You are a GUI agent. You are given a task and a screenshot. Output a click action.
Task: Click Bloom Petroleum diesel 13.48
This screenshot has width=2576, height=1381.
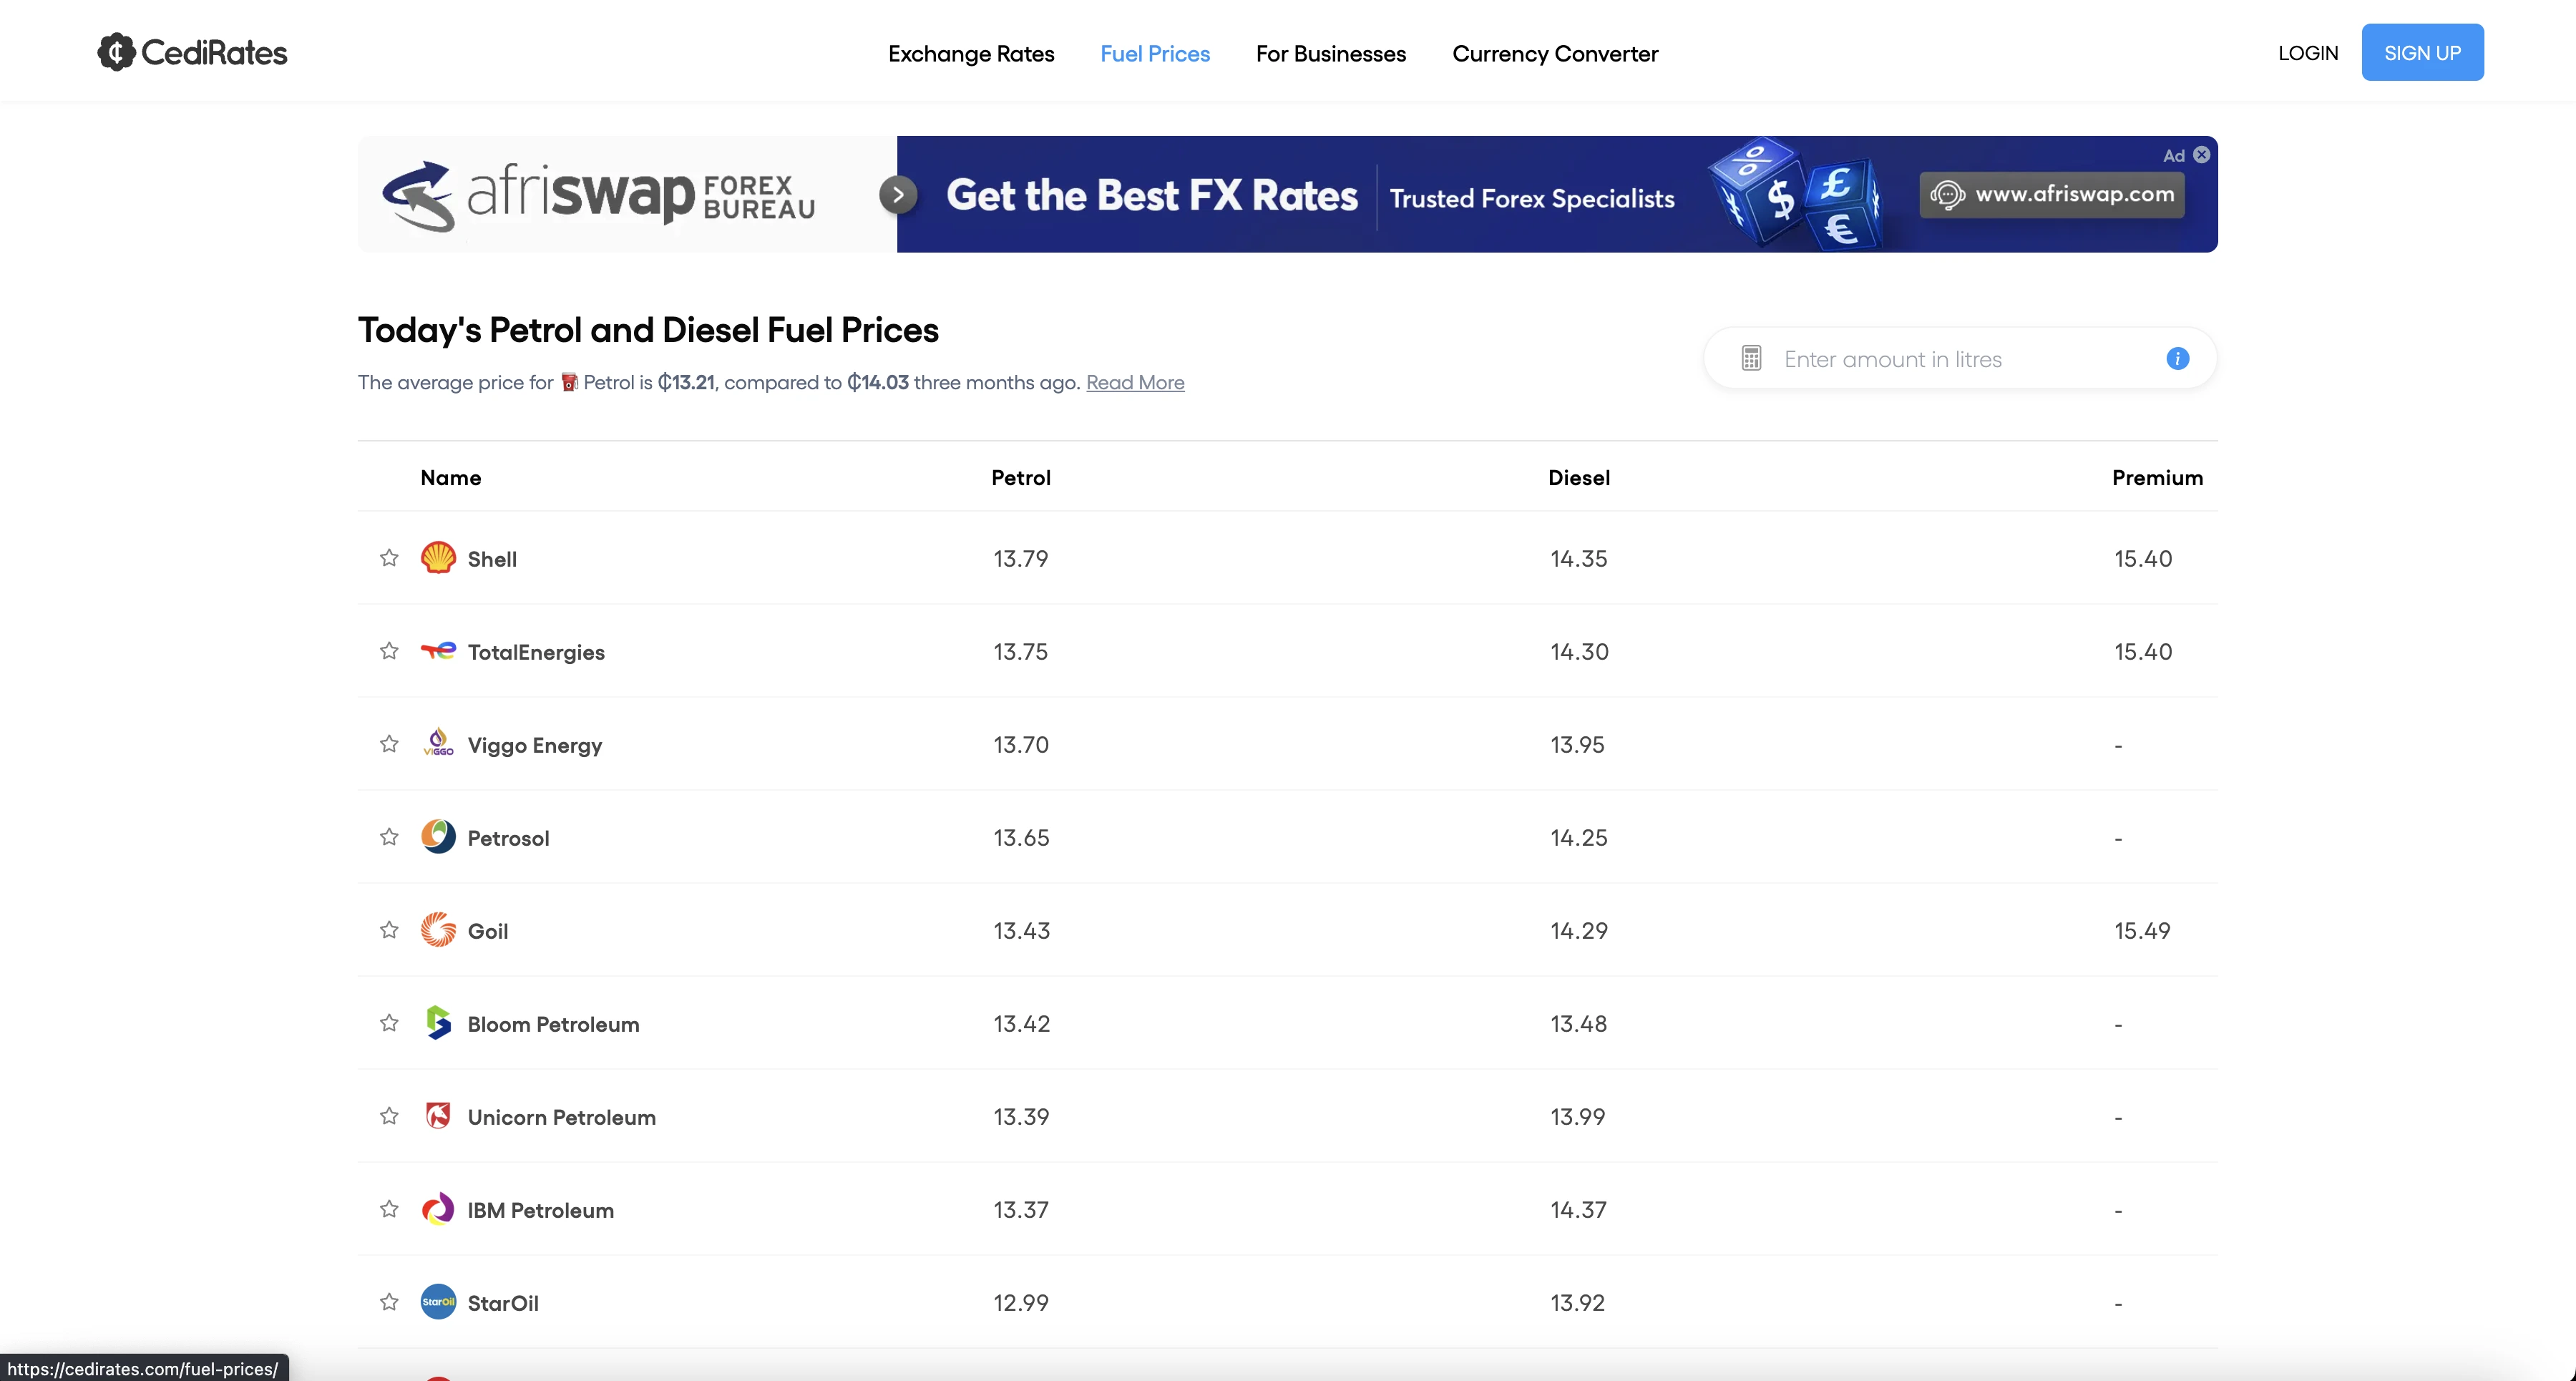(x=1578, y=1024)
